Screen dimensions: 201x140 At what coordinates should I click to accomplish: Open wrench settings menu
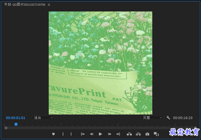pos(168,118)
